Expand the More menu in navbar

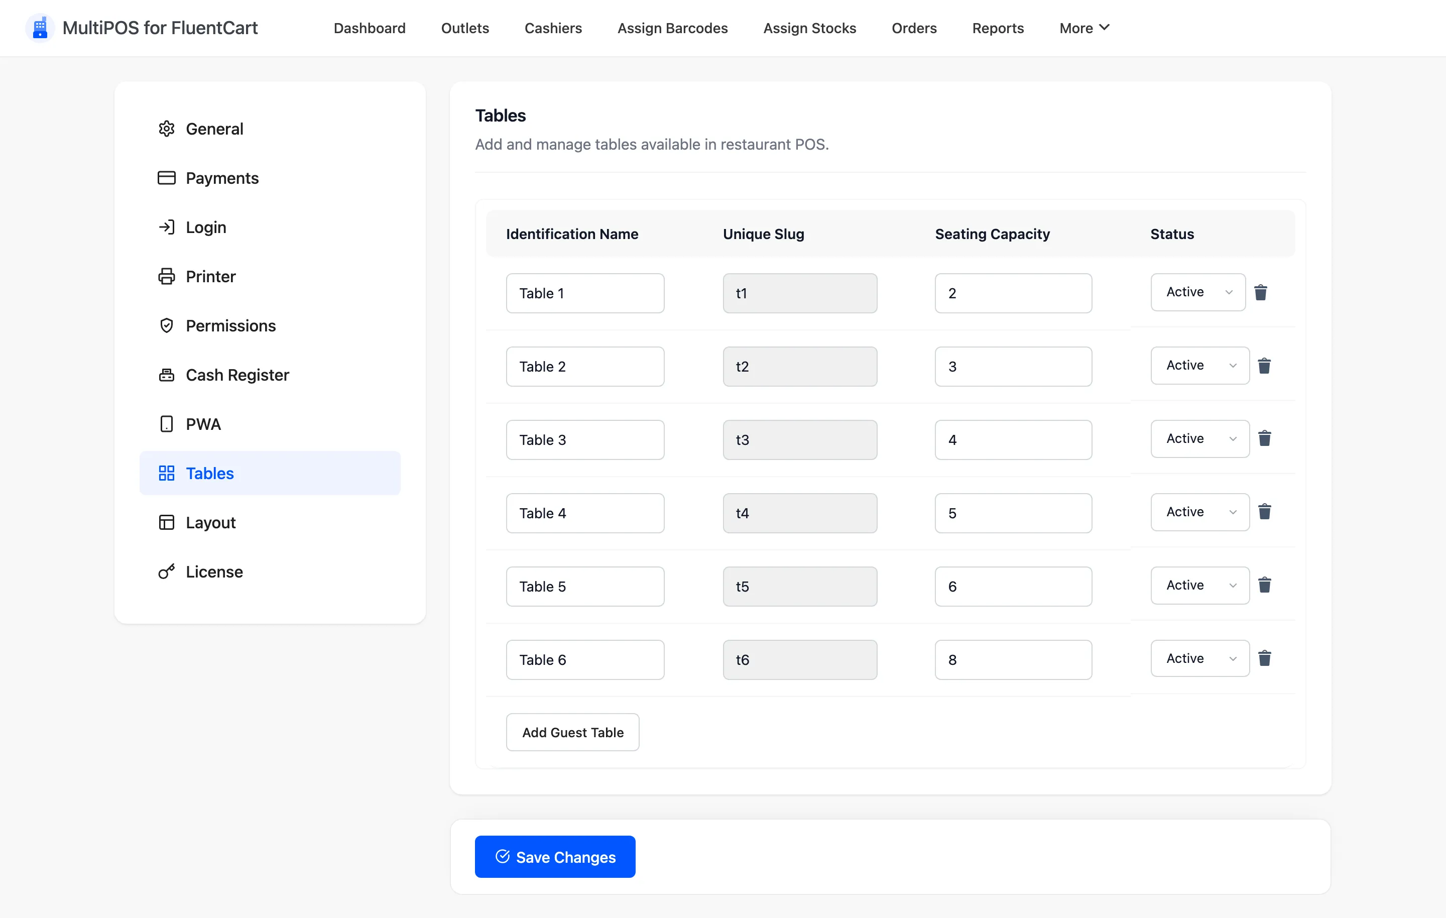click(x=1084, y=28)
